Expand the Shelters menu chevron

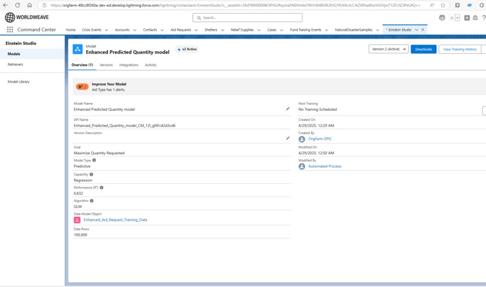tap(222, 30)
